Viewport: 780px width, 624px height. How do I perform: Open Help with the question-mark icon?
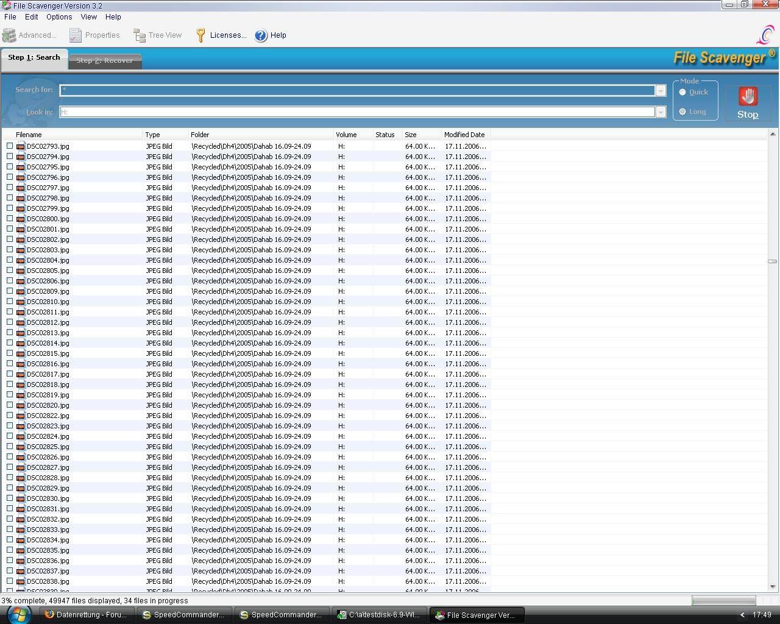point(261,35)
